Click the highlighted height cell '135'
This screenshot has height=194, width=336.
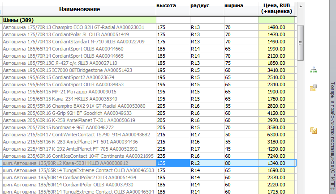[173, 163]
